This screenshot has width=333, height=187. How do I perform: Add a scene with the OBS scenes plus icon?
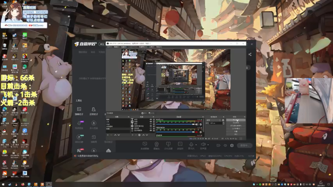pyautogui.click(x=108, y=135)
